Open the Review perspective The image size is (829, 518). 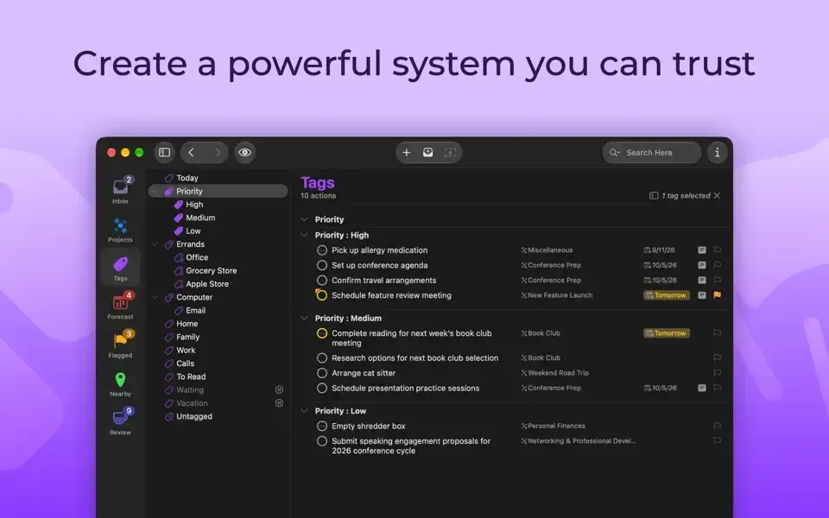pyautogui.click(x=121, y=422)
